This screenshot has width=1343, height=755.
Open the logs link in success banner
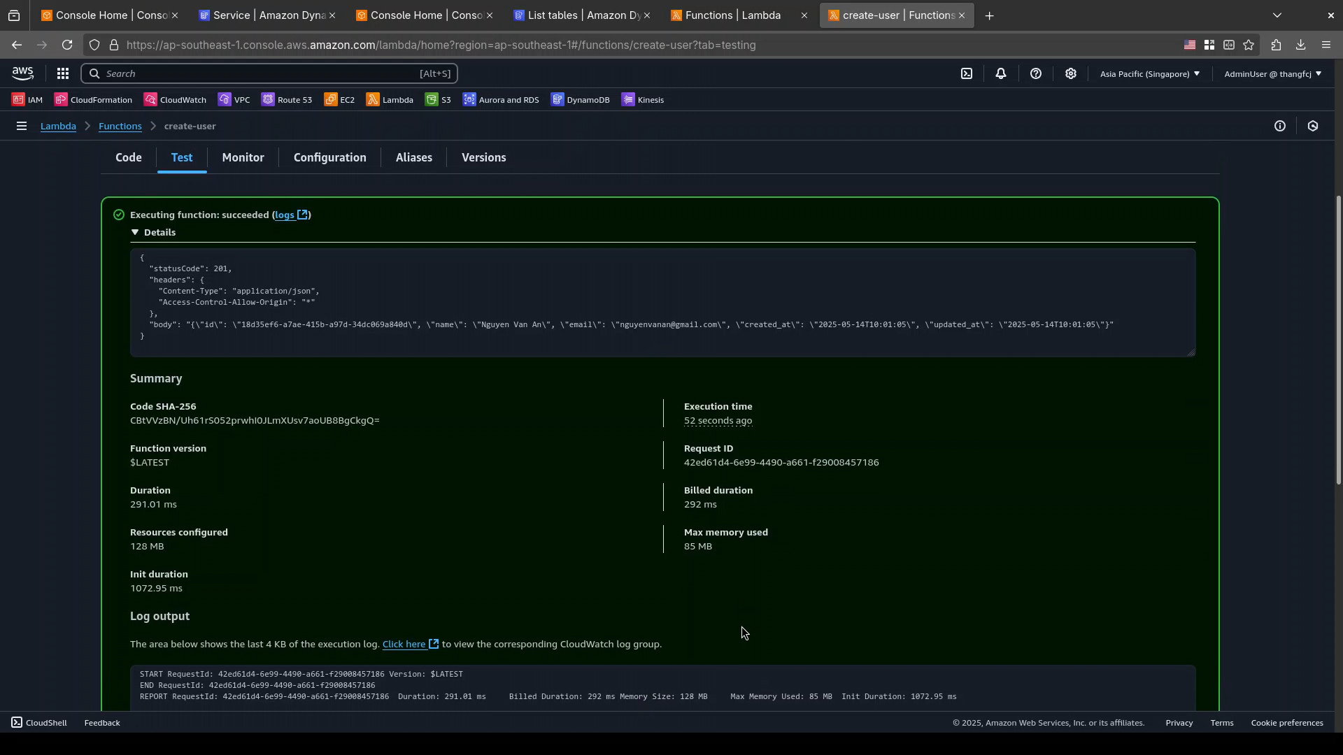(x=291, y=215)
